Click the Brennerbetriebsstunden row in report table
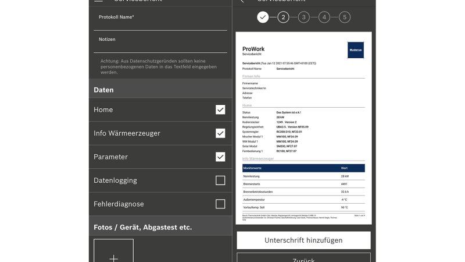Viewport: 465px width, 262px height. click(x=303, y=192)
